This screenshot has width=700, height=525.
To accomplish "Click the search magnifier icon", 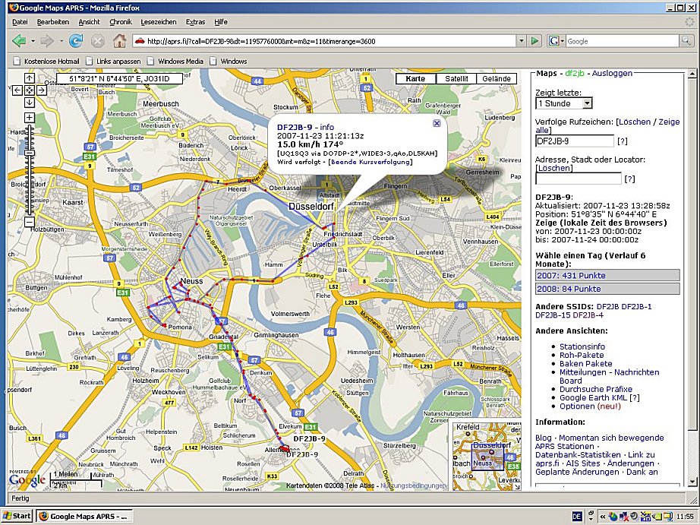I will (x=686, y=41).
